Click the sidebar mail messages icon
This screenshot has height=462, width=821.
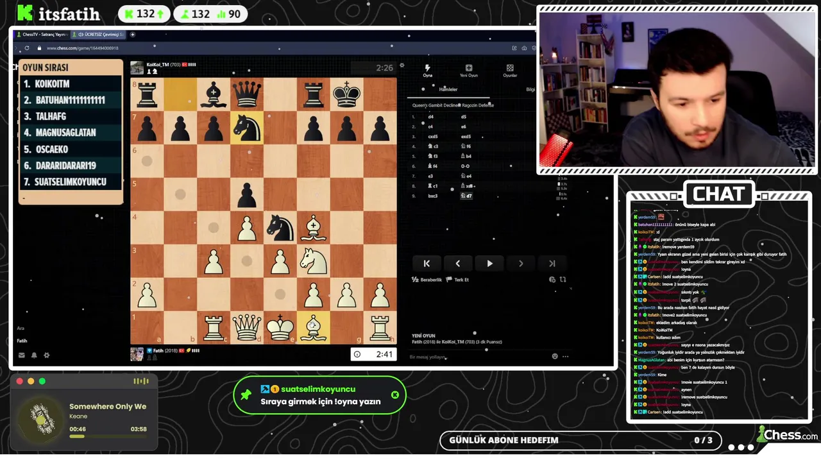[x=22, y=355]
